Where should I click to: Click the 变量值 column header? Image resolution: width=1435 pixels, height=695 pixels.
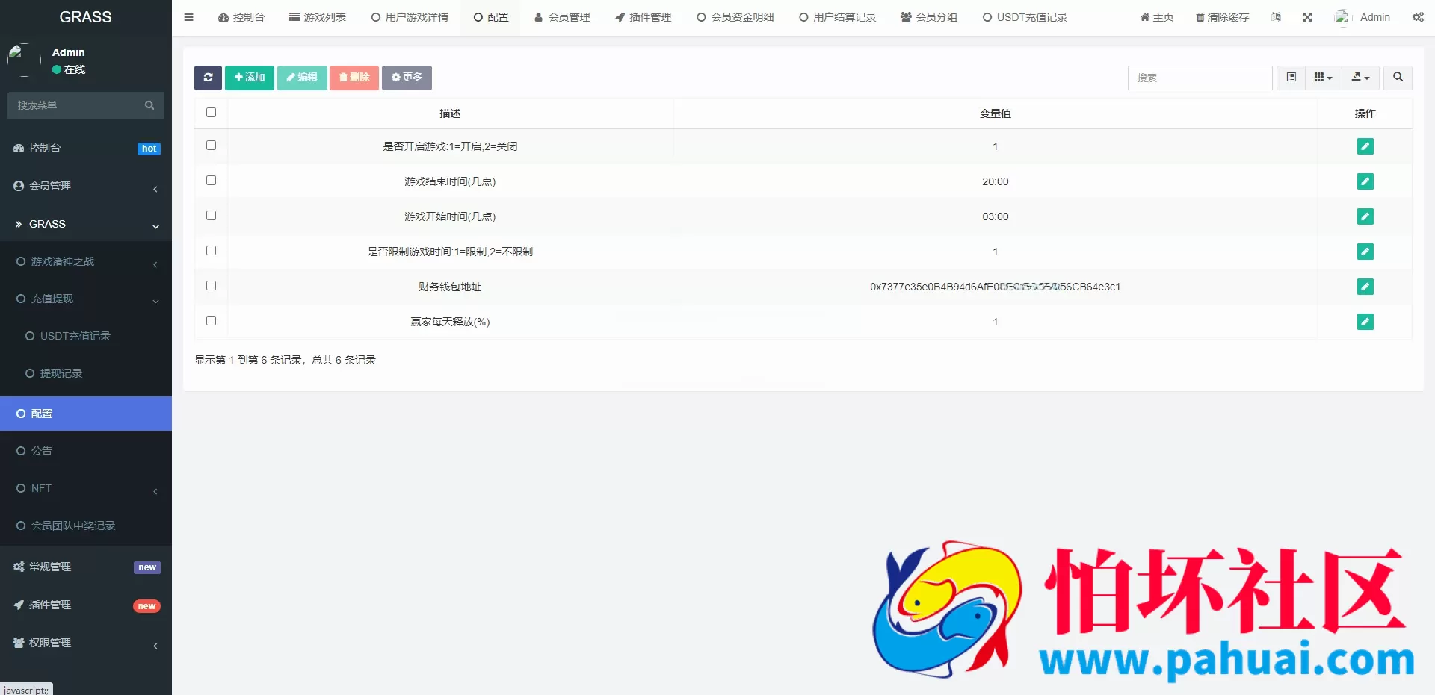click(x=995, y=113)
